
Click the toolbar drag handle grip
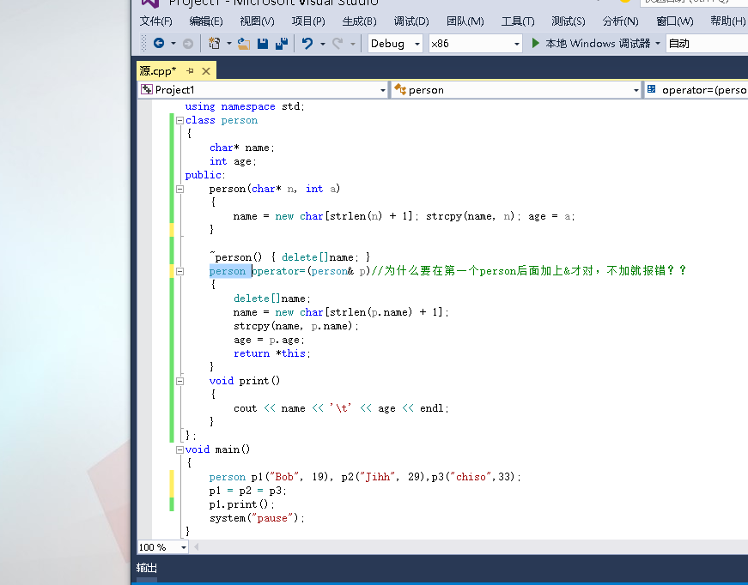pos(143,44)
